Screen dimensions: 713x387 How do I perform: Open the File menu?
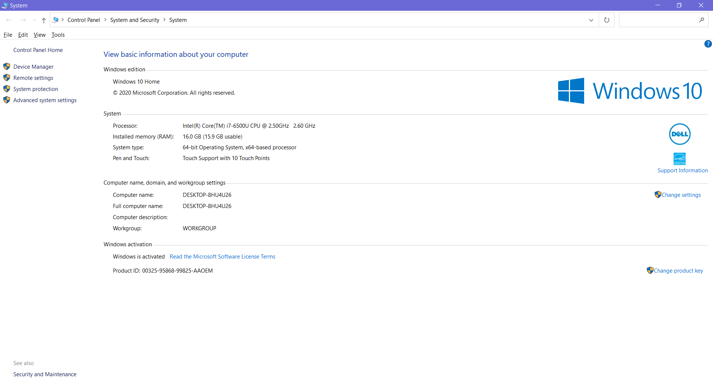click(8, 35)
